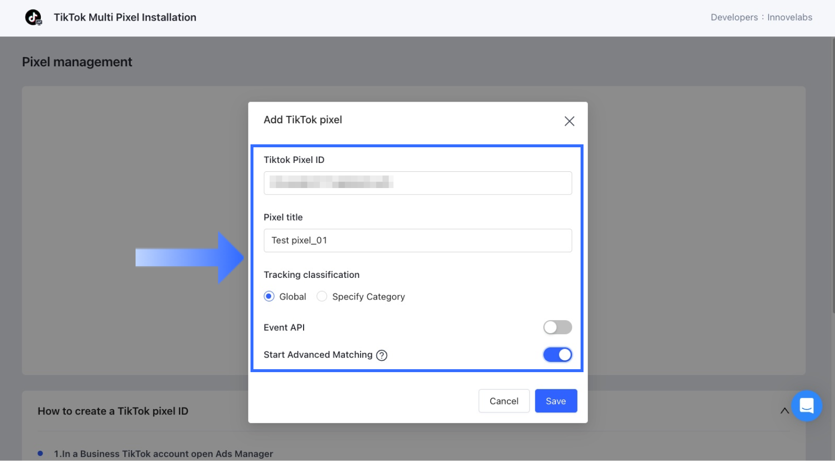Viewport: 835px width, 461px height.
Task: Select the Global tracking radio button
Action: point(269,297)
